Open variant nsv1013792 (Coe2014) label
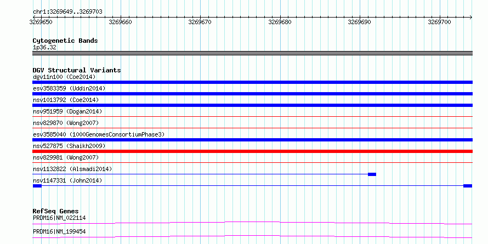488x244 pixels. point(66,100)
